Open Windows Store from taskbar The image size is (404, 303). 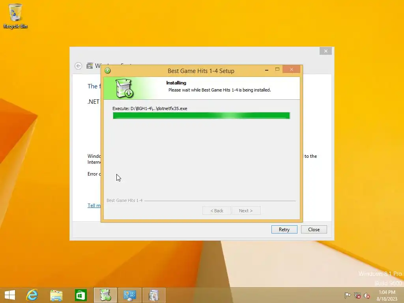coord(80,295)
